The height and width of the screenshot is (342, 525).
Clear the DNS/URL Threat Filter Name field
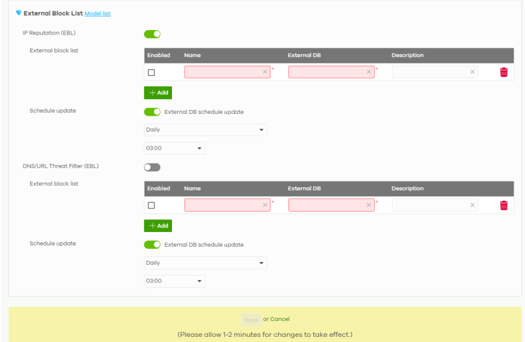[265, 205]
